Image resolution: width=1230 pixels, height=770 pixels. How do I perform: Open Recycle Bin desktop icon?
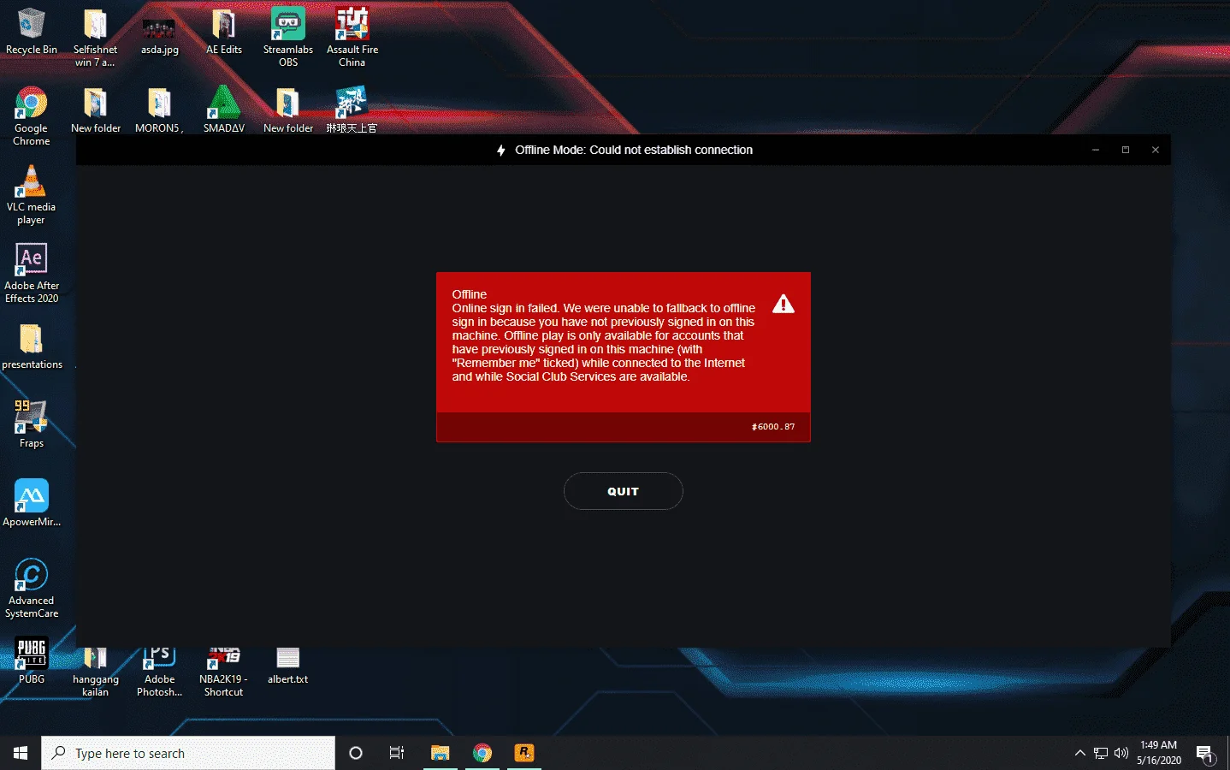point(32,32)
